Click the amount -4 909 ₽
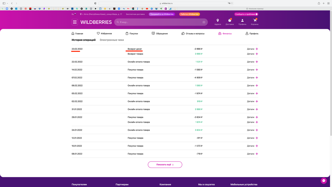332x187 pixels. coord(198,78)
